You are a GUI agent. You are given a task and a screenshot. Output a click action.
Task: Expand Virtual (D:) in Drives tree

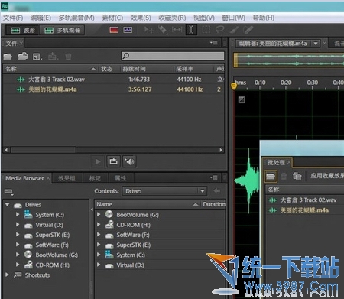pos(18,225)
